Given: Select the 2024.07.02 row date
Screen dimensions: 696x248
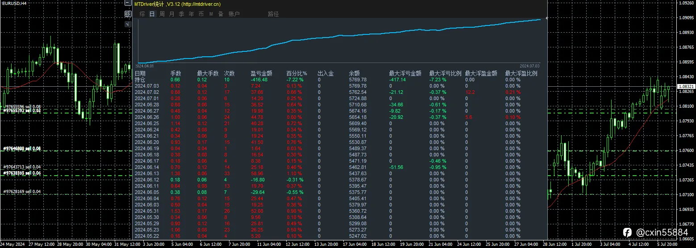Looking at the screenshot, I should 146,92.
